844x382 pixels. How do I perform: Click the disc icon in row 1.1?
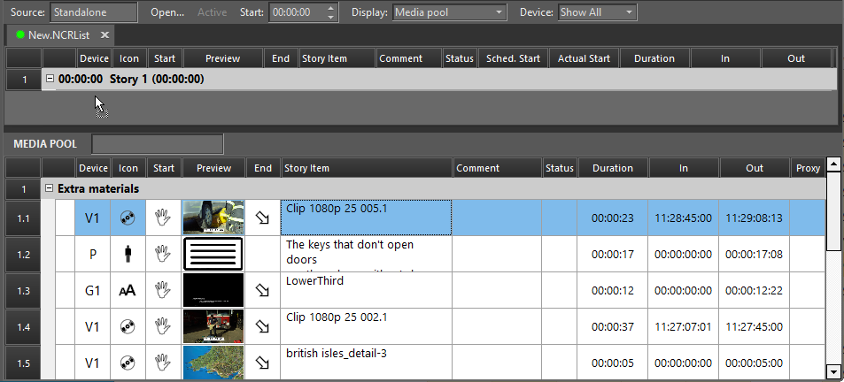tap(128, 218)
